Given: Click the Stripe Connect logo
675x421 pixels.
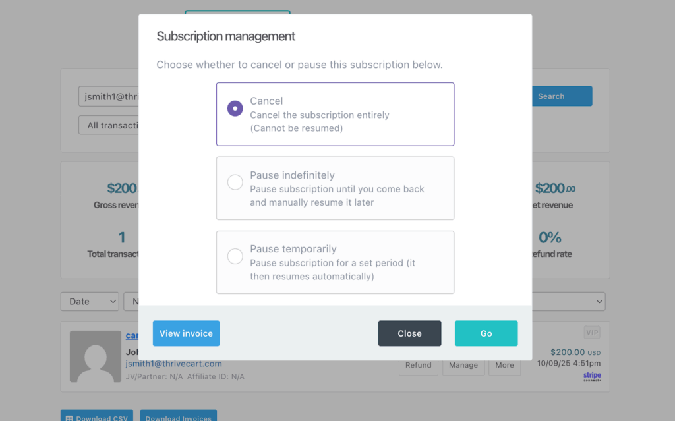Looking at the screenshot, I should point(592,376).
